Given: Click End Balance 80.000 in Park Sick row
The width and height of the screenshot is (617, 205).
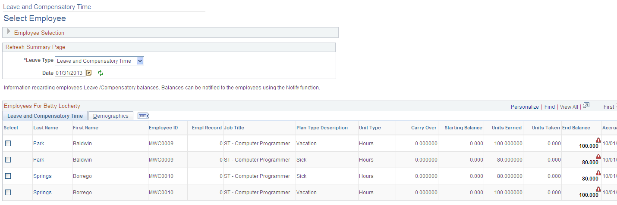Looking at the screenshot, I should (590, 162).
